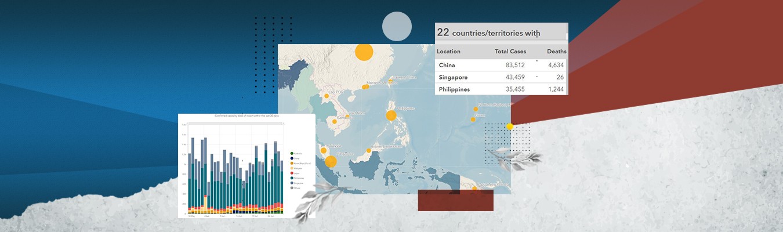Sort table by Location column header
The width and height of the screenshot is (783, 232).
point(448,52)
